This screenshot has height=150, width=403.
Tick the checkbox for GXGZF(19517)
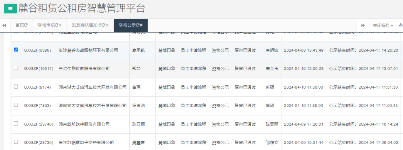point(16,68)
